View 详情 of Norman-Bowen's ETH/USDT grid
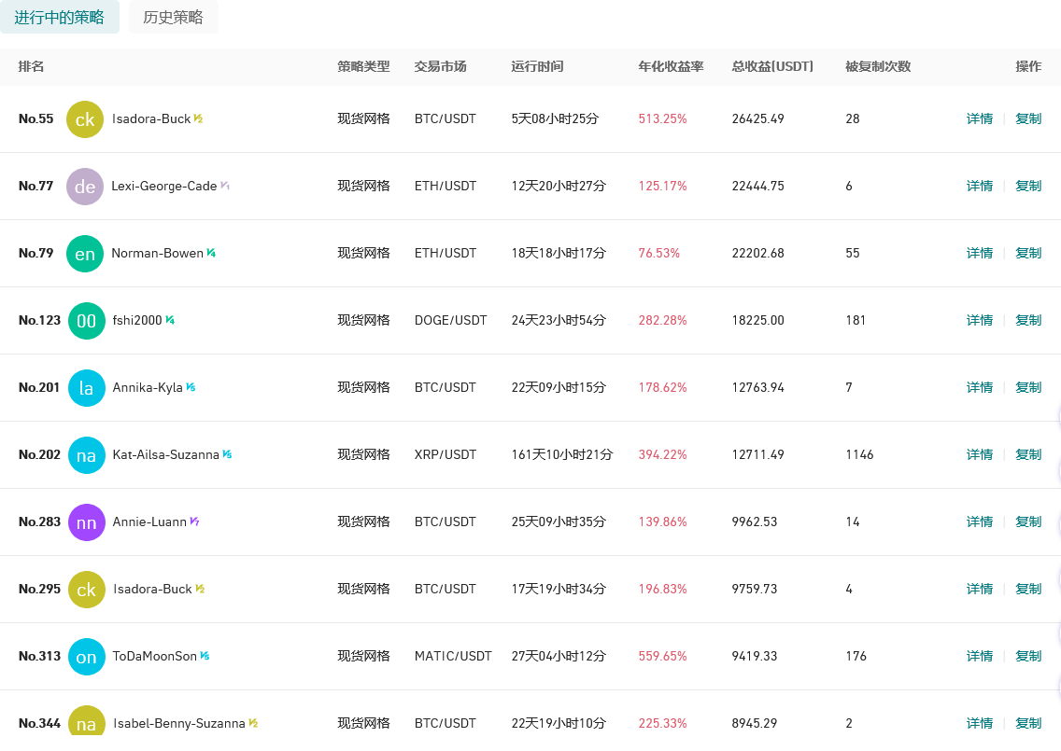The height and width of the screenshot is (751, 1061). 979,253
